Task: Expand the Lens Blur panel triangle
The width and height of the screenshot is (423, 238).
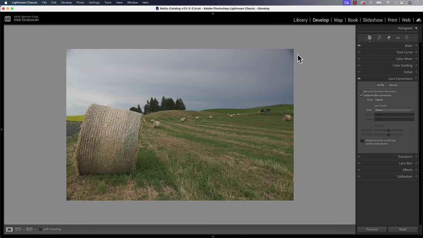Action: coord(416,163)
